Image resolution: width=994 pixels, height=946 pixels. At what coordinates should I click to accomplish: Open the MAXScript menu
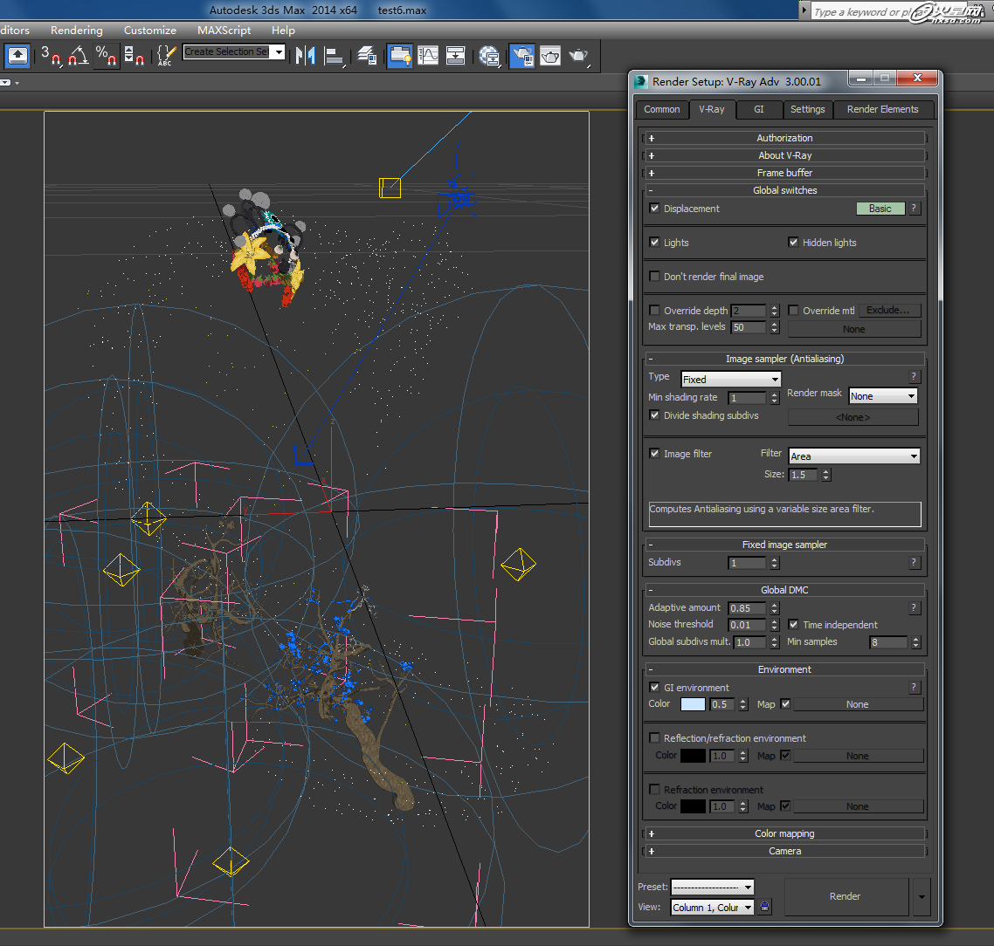(224, 31)
